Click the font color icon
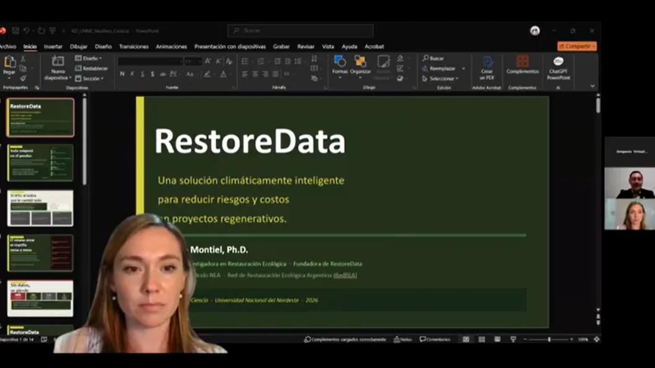The image size is (655, 368). pos(224,74)
